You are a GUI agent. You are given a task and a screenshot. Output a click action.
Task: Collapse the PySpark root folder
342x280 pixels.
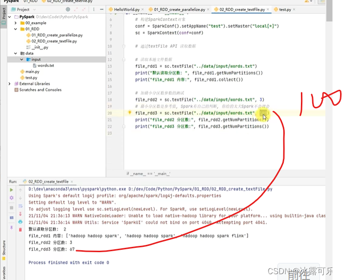pyautogui.click(x=9, y=17)
